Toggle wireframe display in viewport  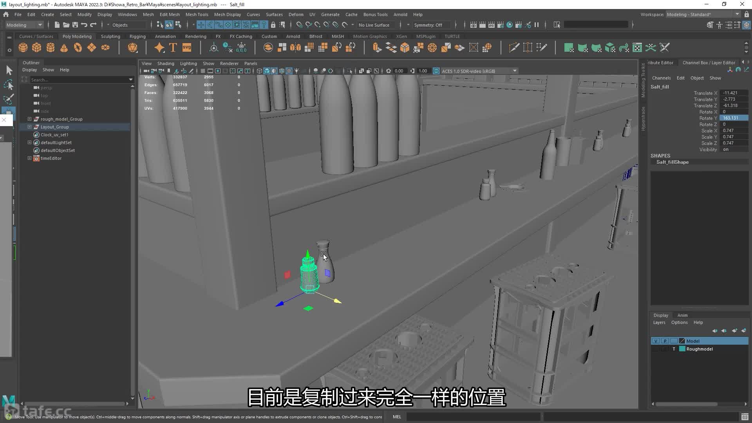point(259,71)
